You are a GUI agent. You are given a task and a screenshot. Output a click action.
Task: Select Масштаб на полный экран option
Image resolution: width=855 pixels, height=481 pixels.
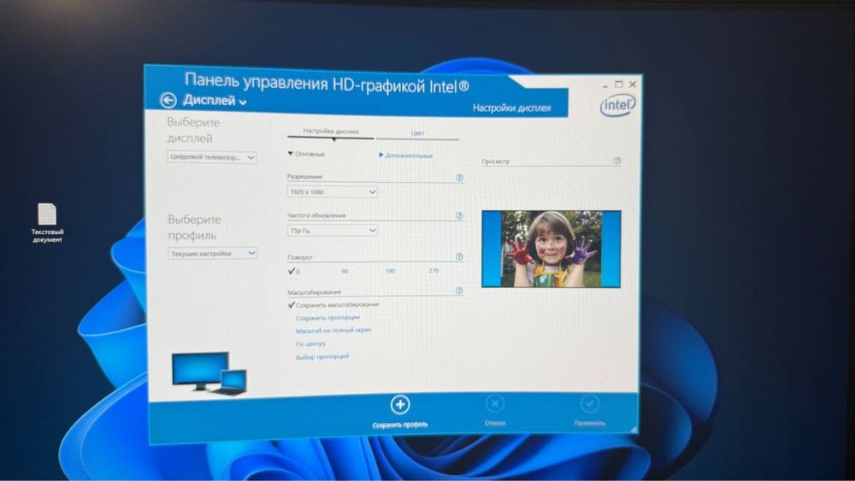[x=333, y=330]
